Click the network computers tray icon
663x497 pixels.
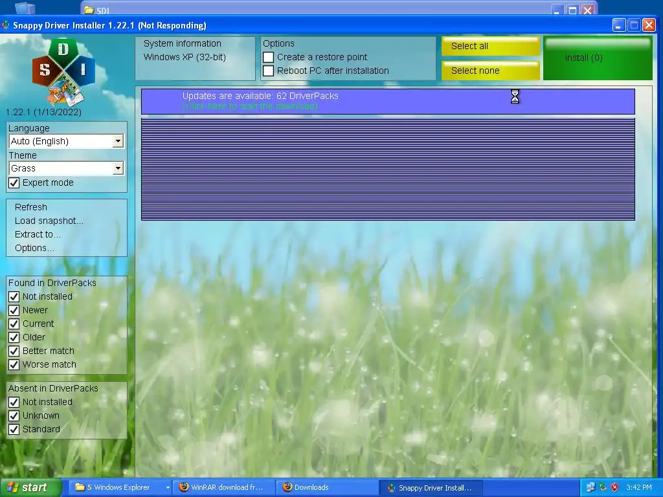[x=590, y=487]
